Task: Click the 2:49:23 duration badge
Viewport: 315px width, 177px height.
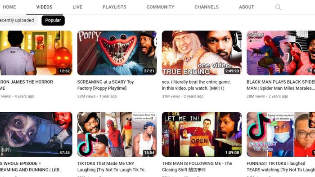Action: 232,71
